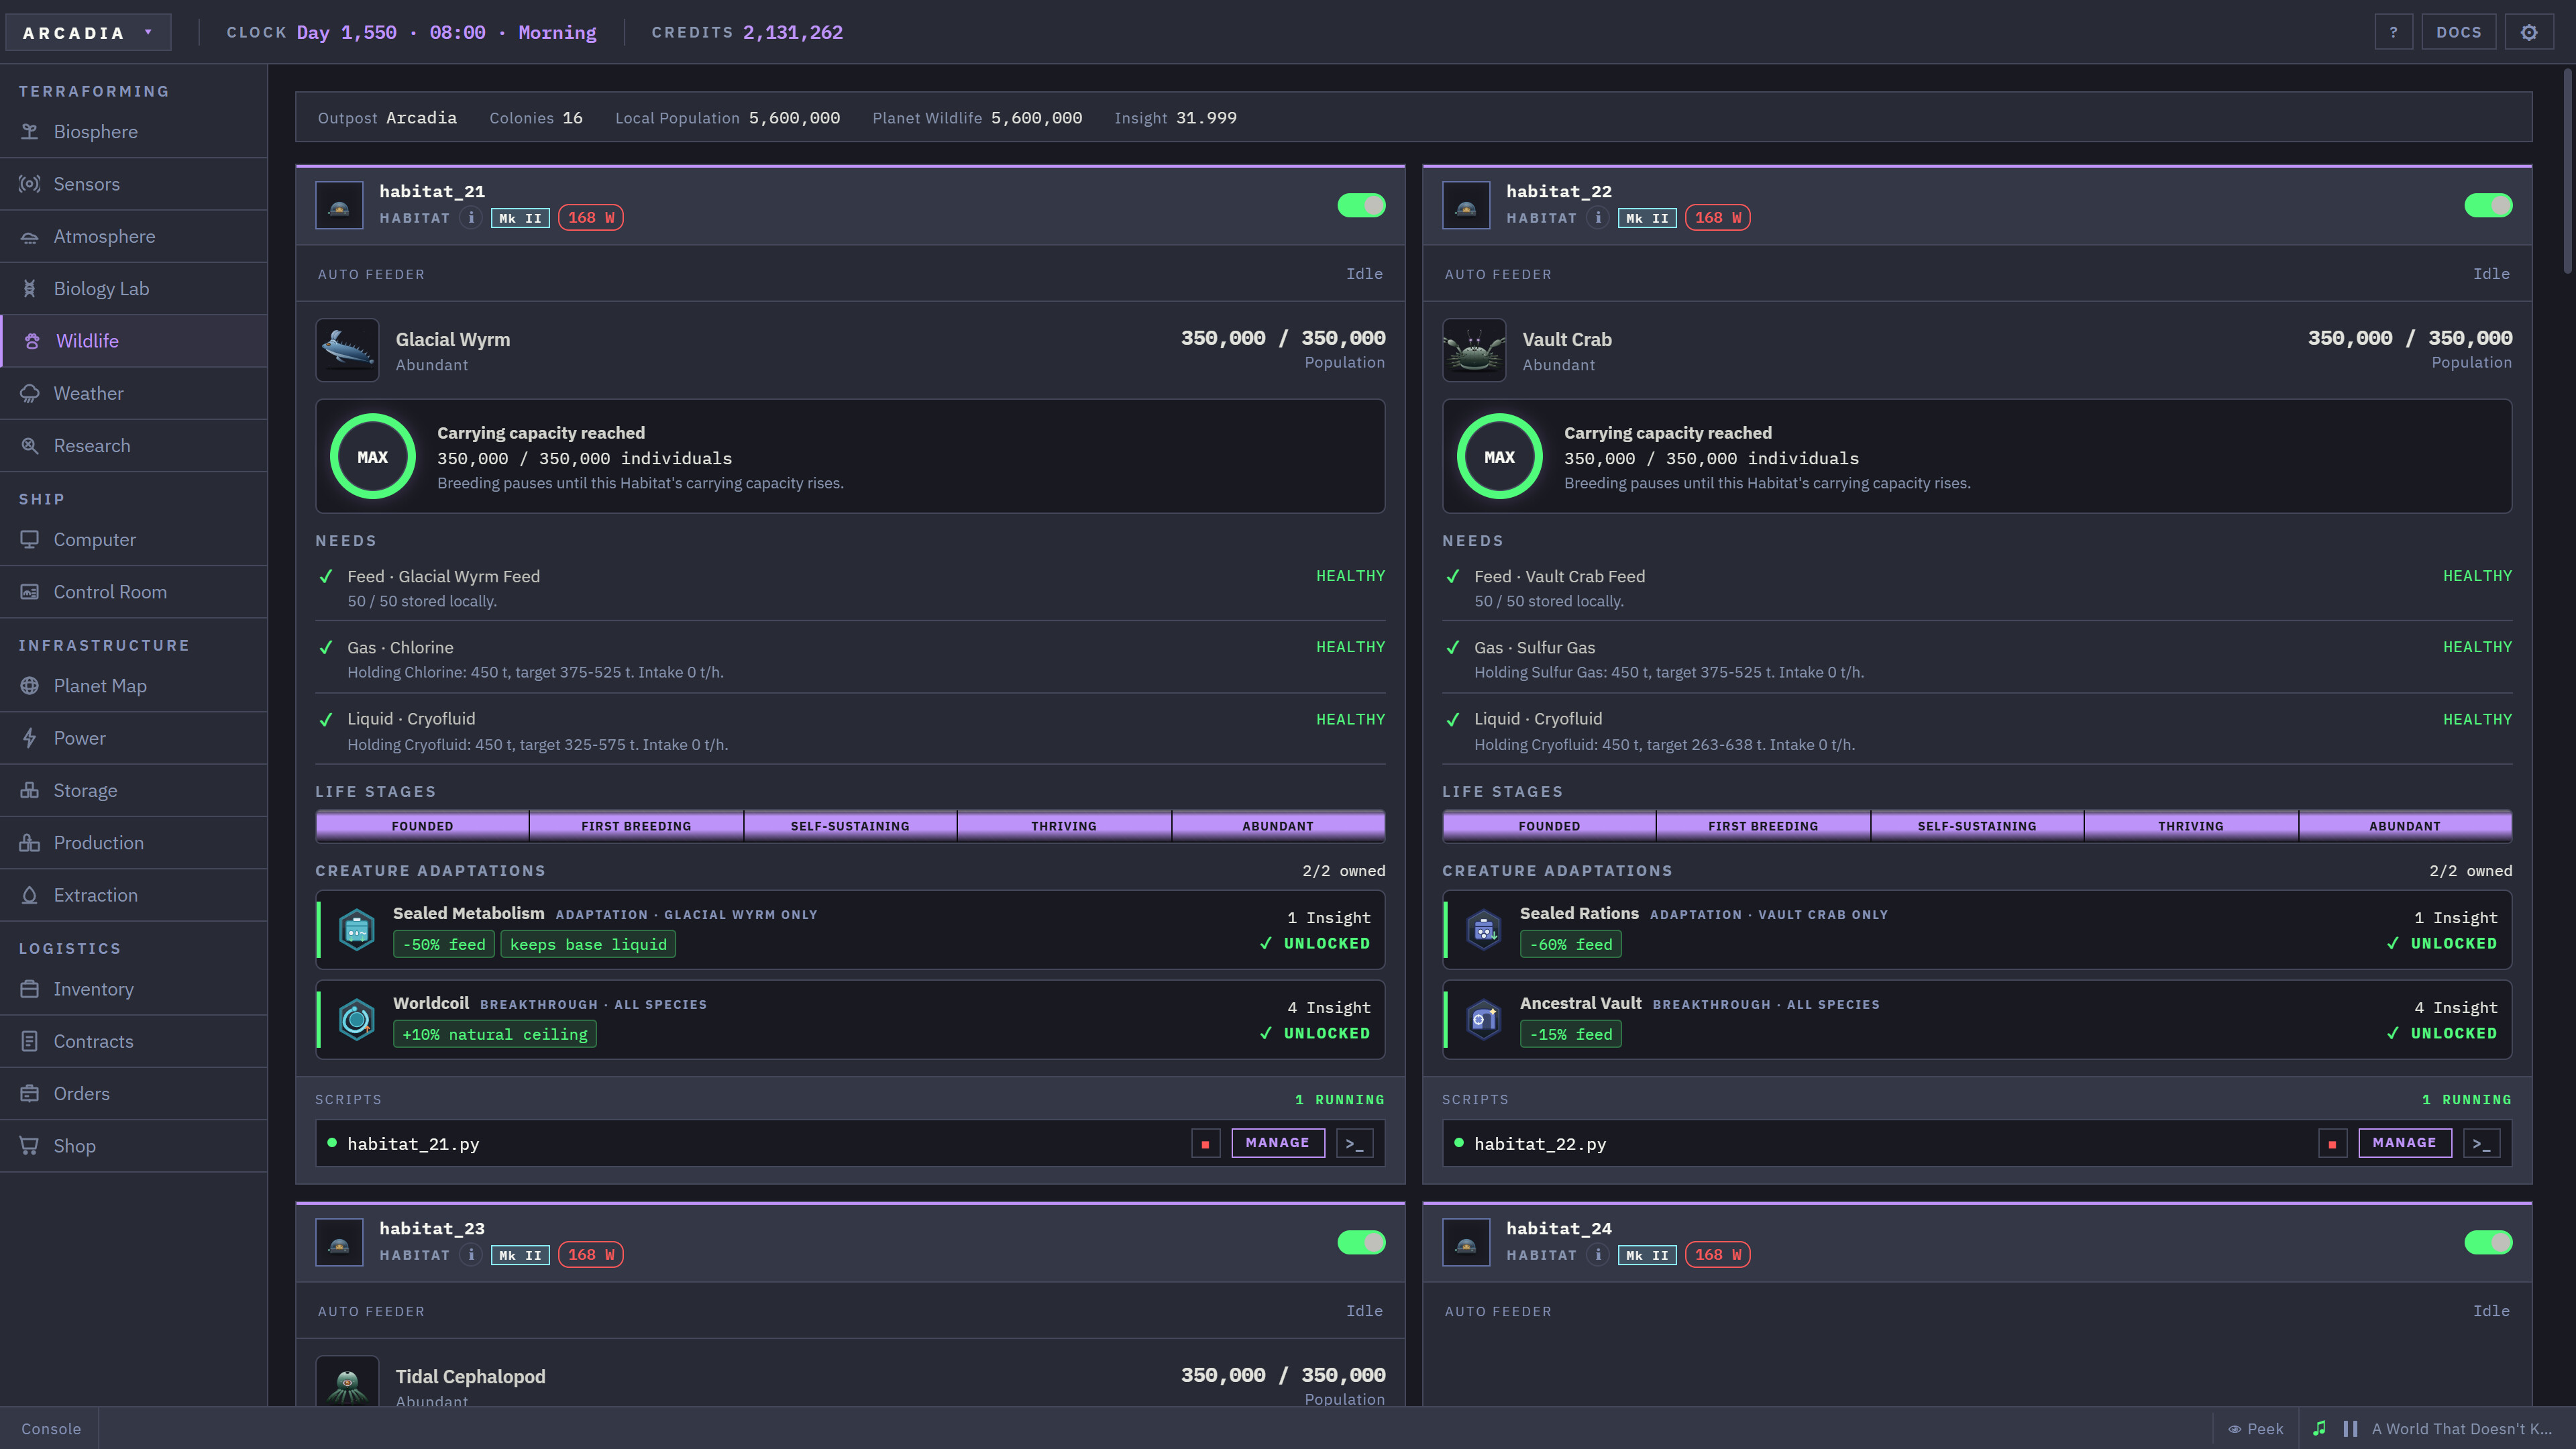Image resolution: width=2576 pixels, height=1449 pixels.
Task: Click the Storage boxes icon
Action: coord(30,790)
